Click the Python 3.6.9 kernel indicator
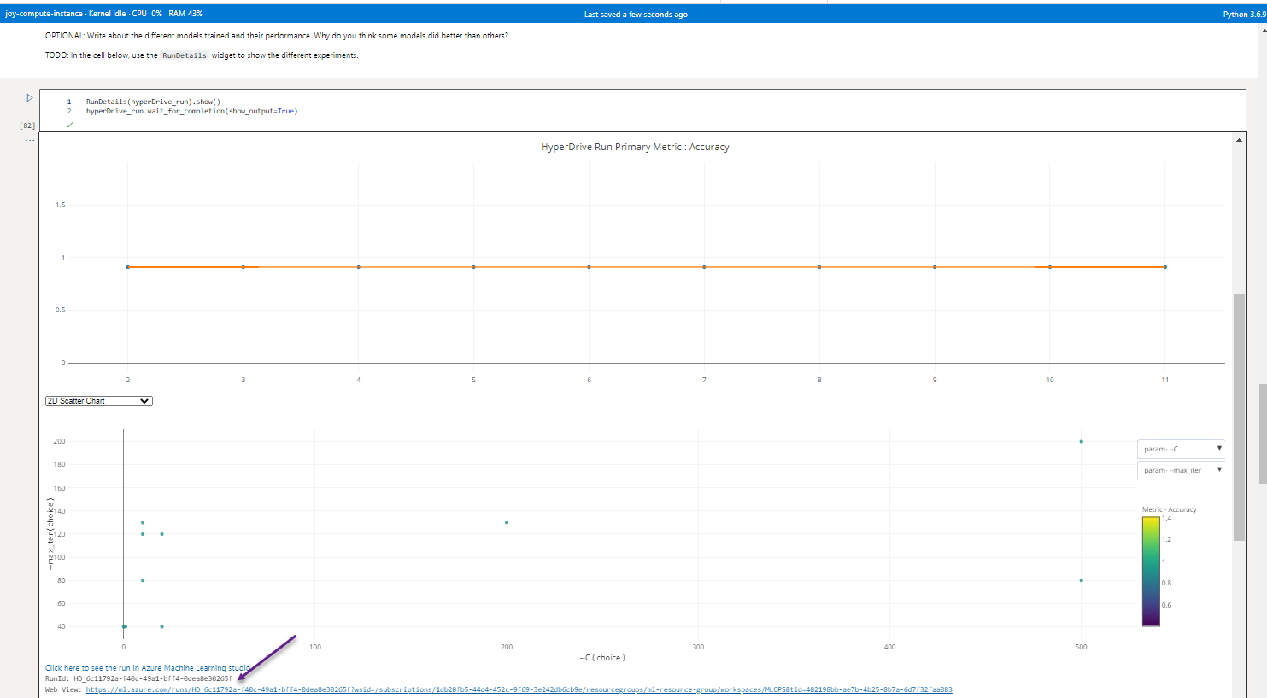 [1244, 13]
